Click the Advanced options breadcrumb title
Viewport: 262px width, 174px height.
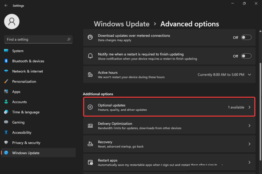pos(190,24)
